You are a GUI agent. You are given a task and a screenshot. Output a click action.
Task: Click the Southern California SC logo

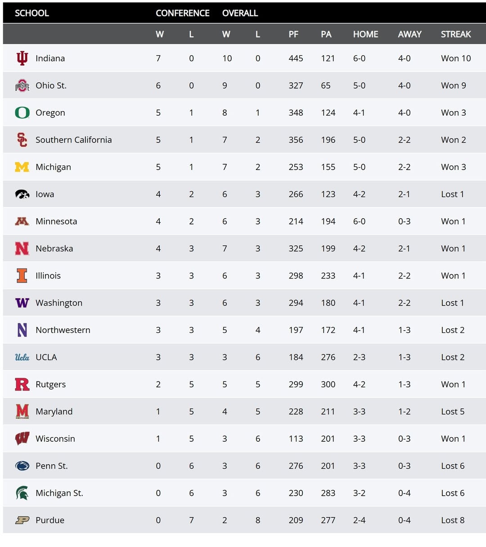point(22,140)
